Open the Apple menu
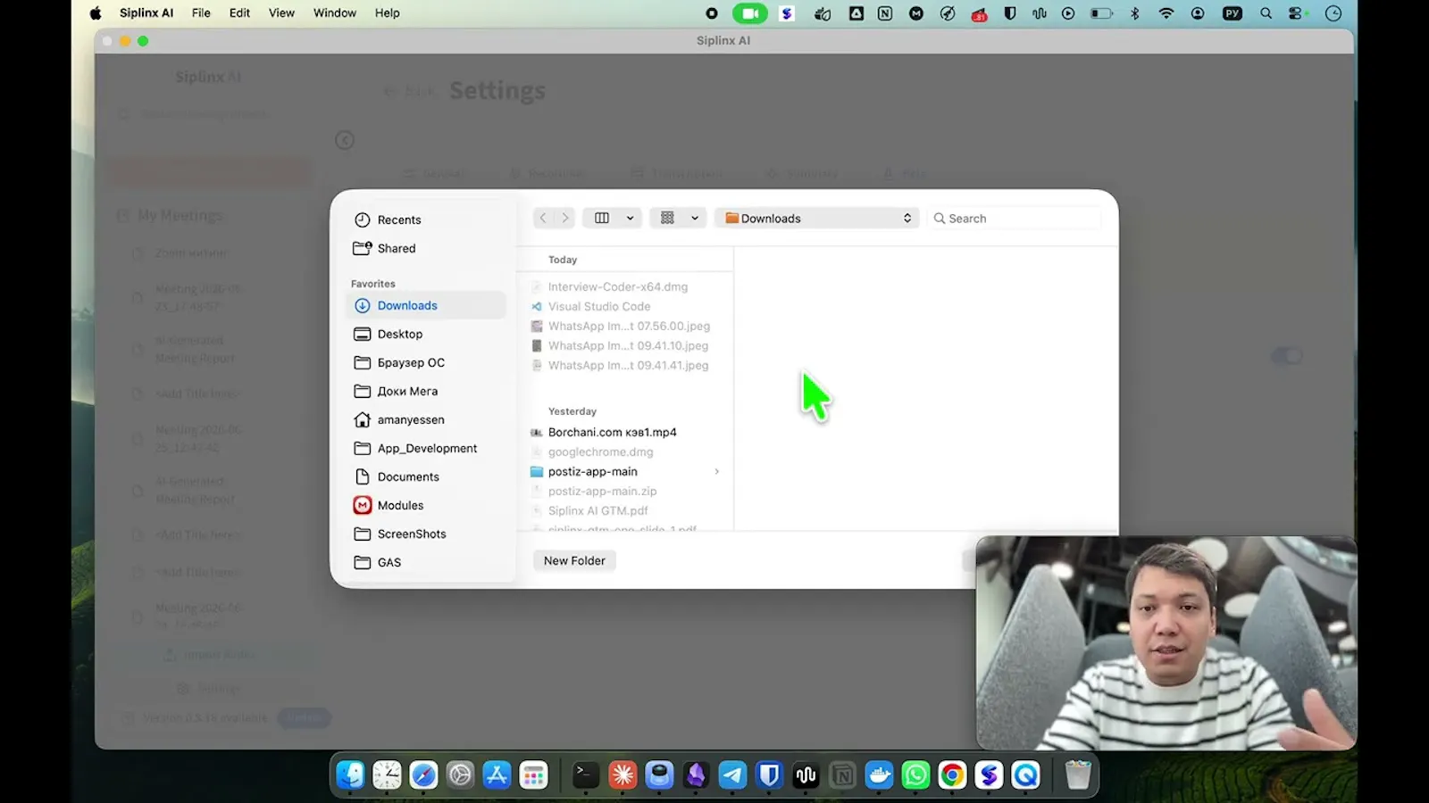Viewport: 1429px width, 803px height. tap(96, 12)
